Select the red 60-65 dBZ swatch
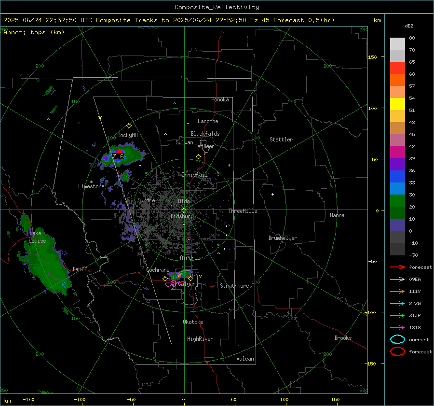This screenshot has width=434, height=406. (x=397, y=68)
